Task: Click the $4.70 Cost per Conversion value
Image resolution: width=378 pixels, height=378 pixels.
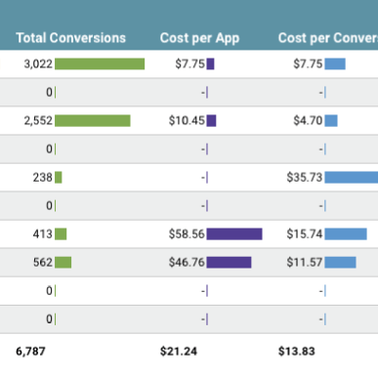Action: point(308,121)
